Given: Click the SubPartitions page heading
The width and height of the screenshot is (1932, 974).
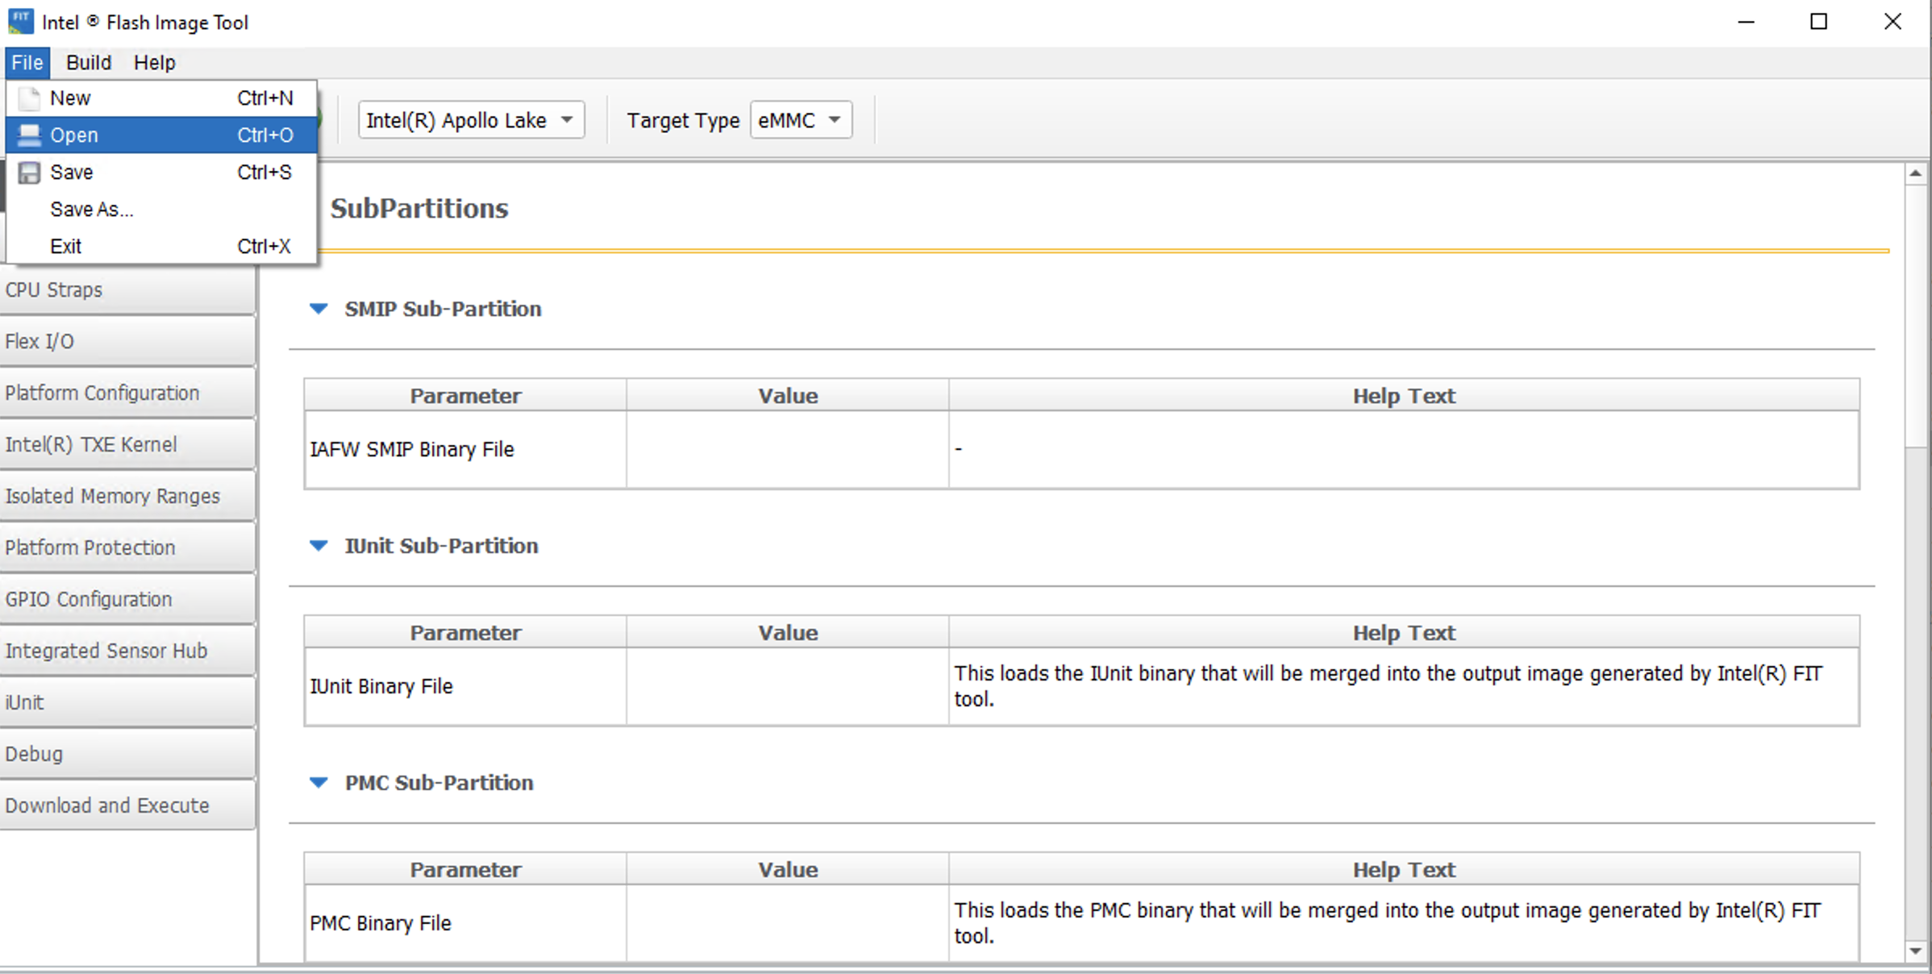Looking at the screenshot, I should pyautogui.click(x=419, y=209).
